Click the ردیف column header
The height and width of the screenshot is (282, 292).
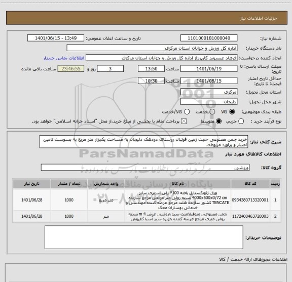(x=275, y=184)
